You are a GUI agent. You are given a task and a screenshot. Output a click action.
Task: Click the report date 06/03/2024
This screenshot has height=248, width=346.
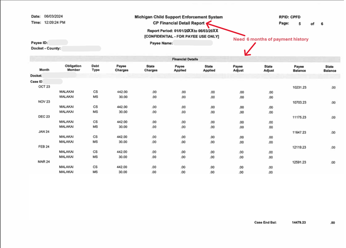click(x=54, y=16)
